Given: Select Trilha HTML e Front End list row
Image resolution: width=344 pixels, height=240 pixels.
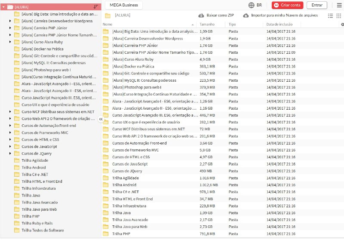Looking at the screenshot, I should [x=223, y=199].
